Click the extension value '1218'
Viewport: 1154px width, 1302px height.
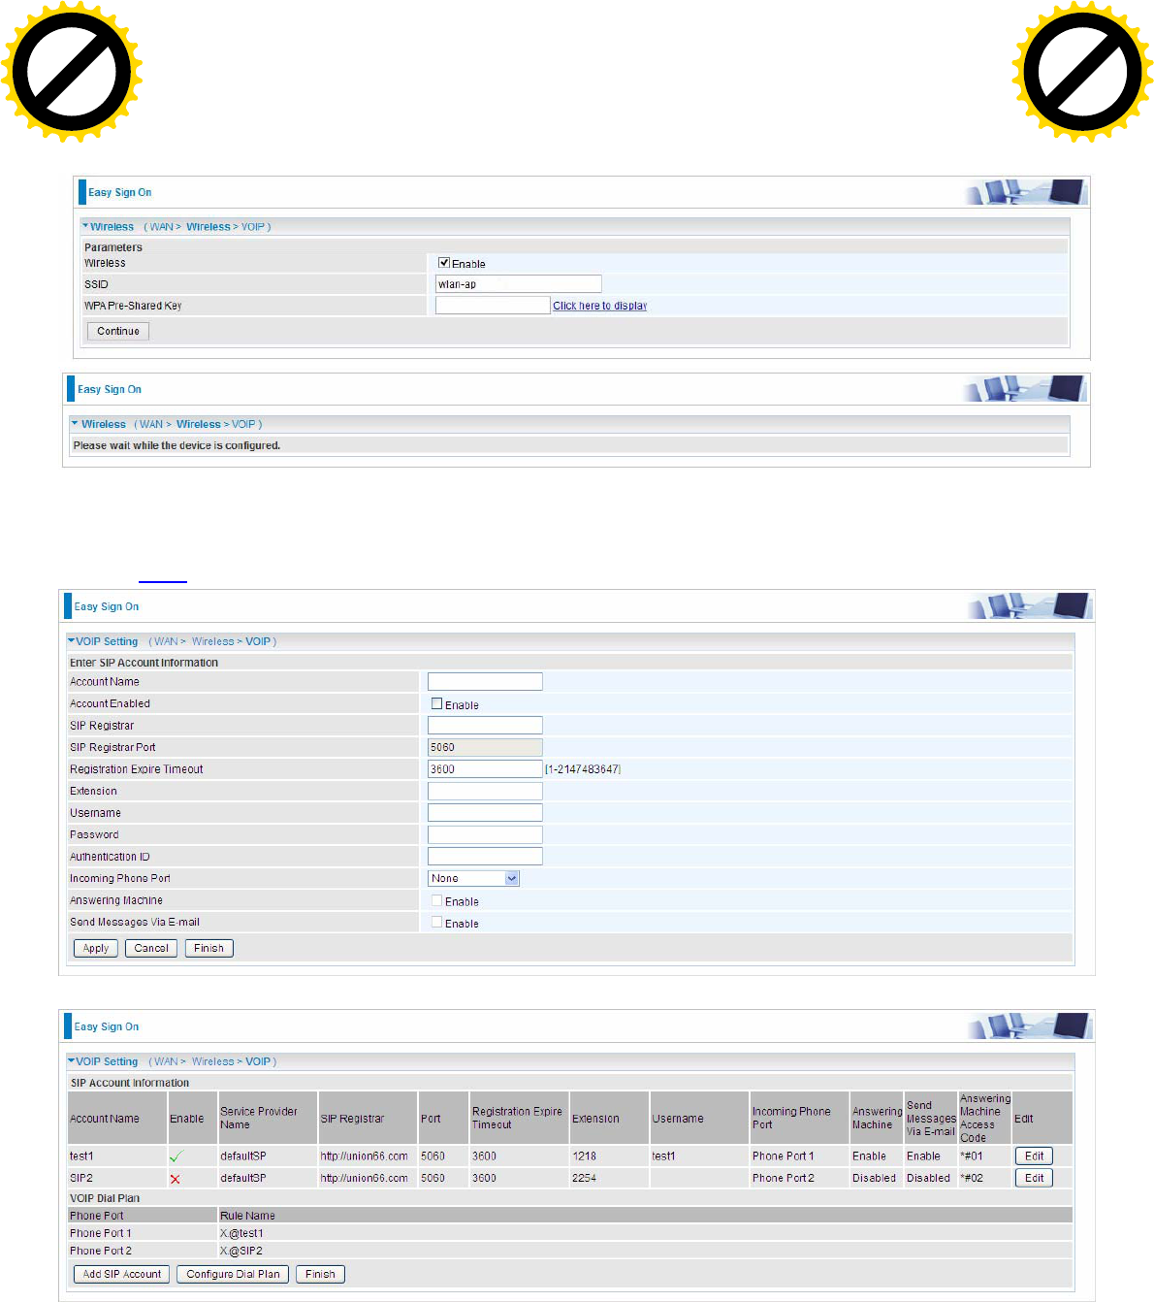(584, 1156)
